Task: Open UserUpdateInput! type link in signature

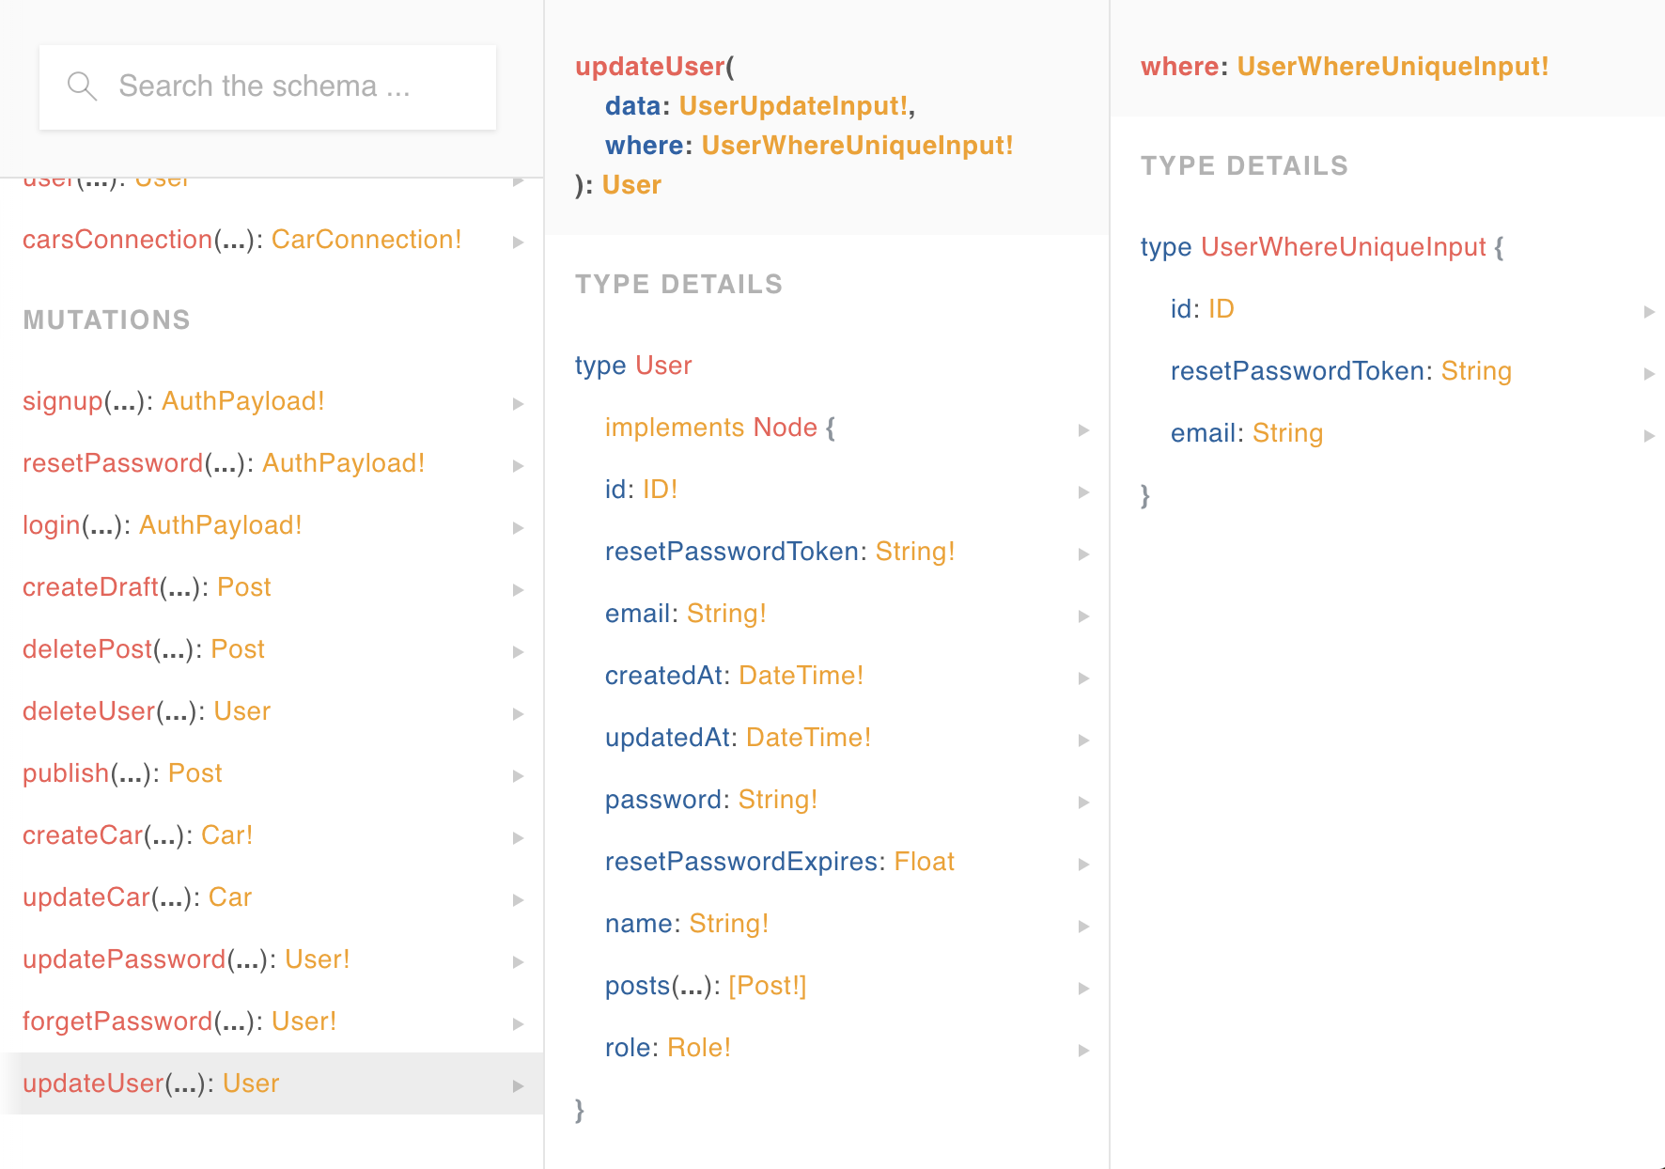Action: tap(793, 106)
